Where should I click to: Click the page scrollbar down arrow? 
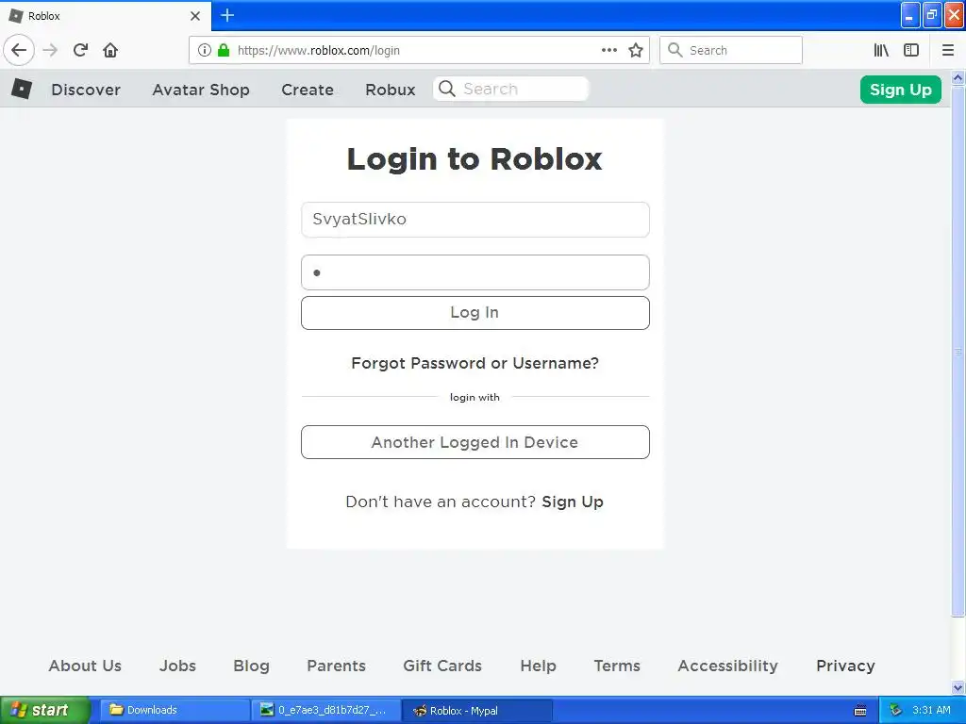958,687
